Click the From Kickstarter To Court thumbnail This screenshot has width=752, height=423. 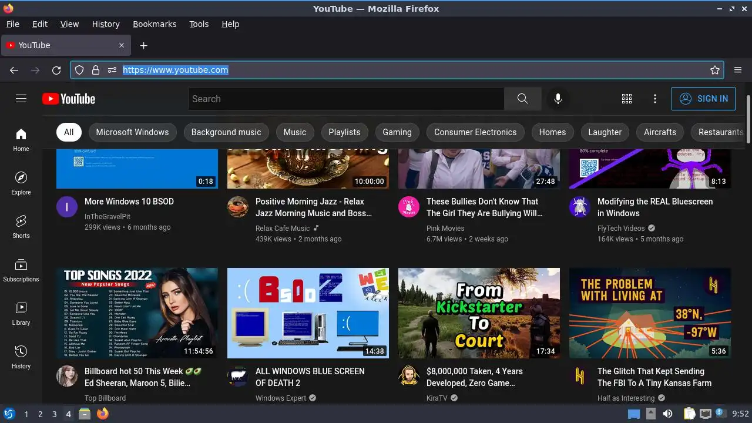click(479, 313)
